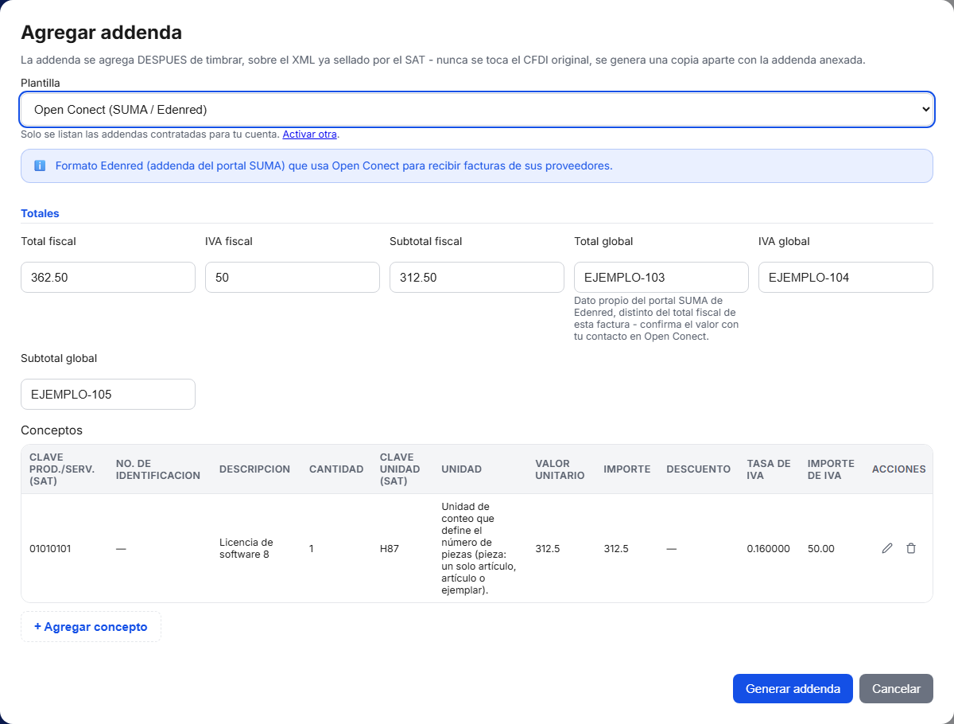The width and height of the screenshot is (954, 724).
Task: Focus the Subtotal global field
Action: click(x=108, y=395)
